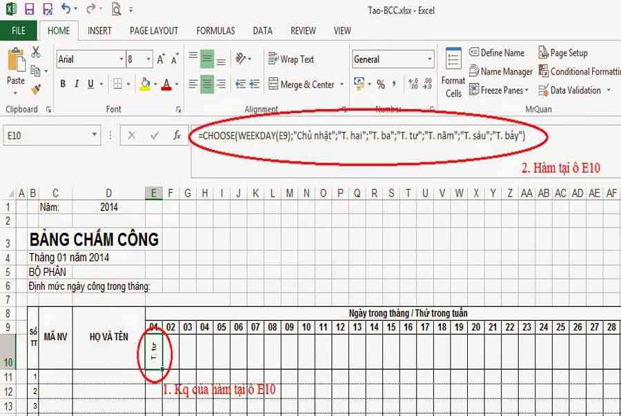Open Conditional Formatting menu
The height and width of the screenshot is (416, 621).
580,71
